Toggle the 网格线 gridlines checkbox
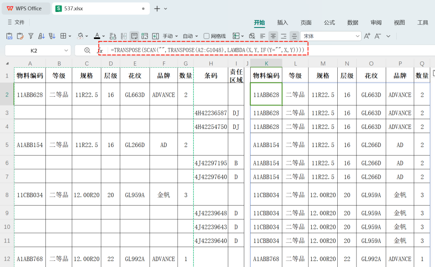The width and height of the screenshot is (435, 267). pos(206,36)
